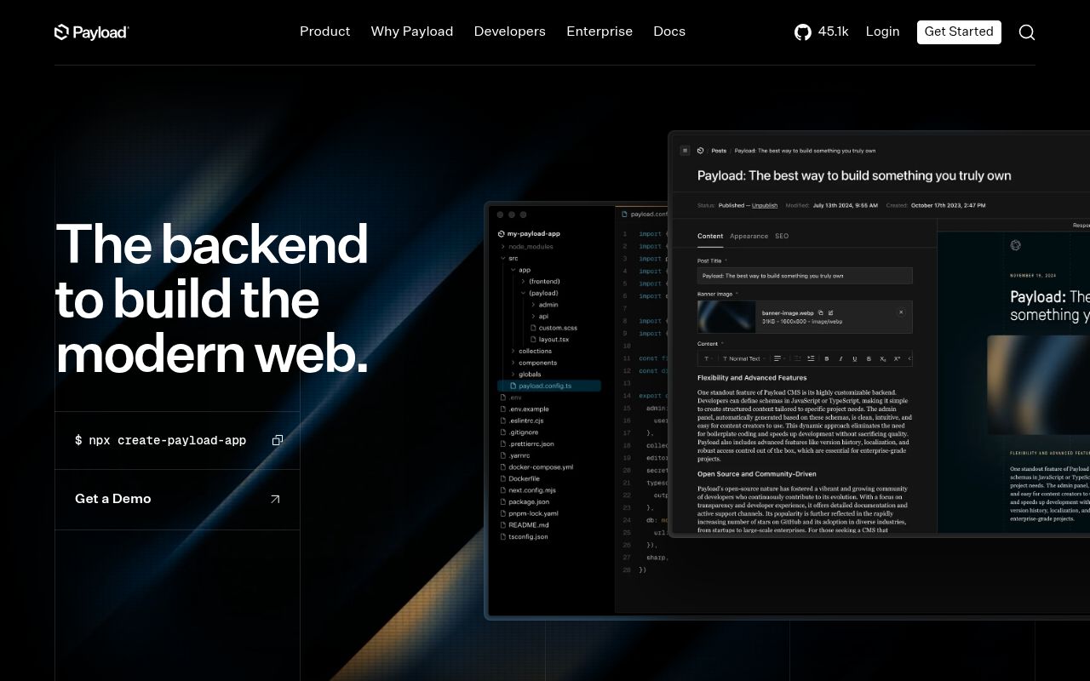Screen dimensions: 1090x681
Task: Switch to the SEO tab
Action: [x=782, y=236]
